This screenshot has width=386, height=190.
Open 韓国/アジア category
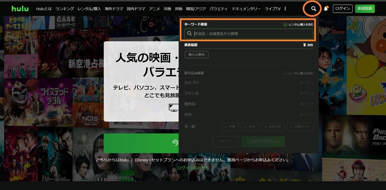(x=196, y=9)
